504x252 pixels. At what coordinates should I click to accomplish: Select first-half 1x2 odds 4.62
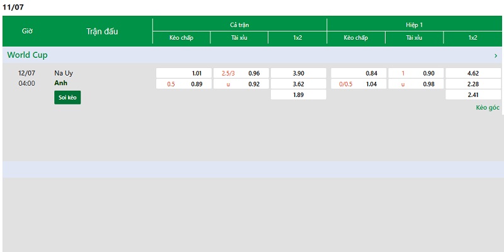473,73
